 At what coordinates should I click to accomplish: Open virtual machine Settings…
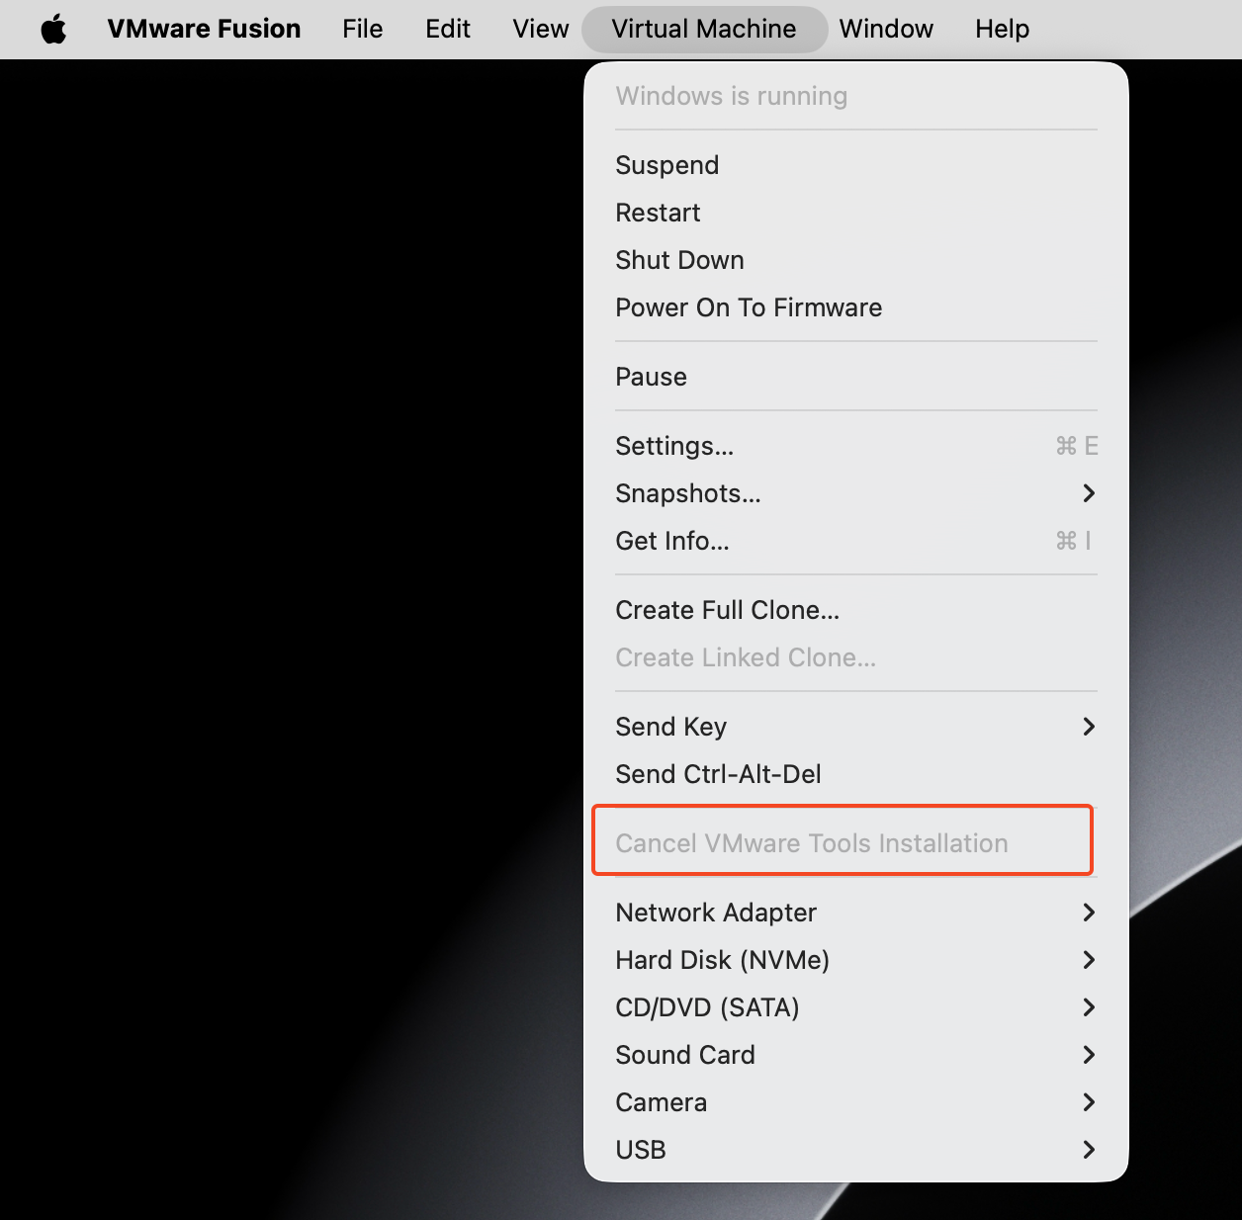coord(856,446)
